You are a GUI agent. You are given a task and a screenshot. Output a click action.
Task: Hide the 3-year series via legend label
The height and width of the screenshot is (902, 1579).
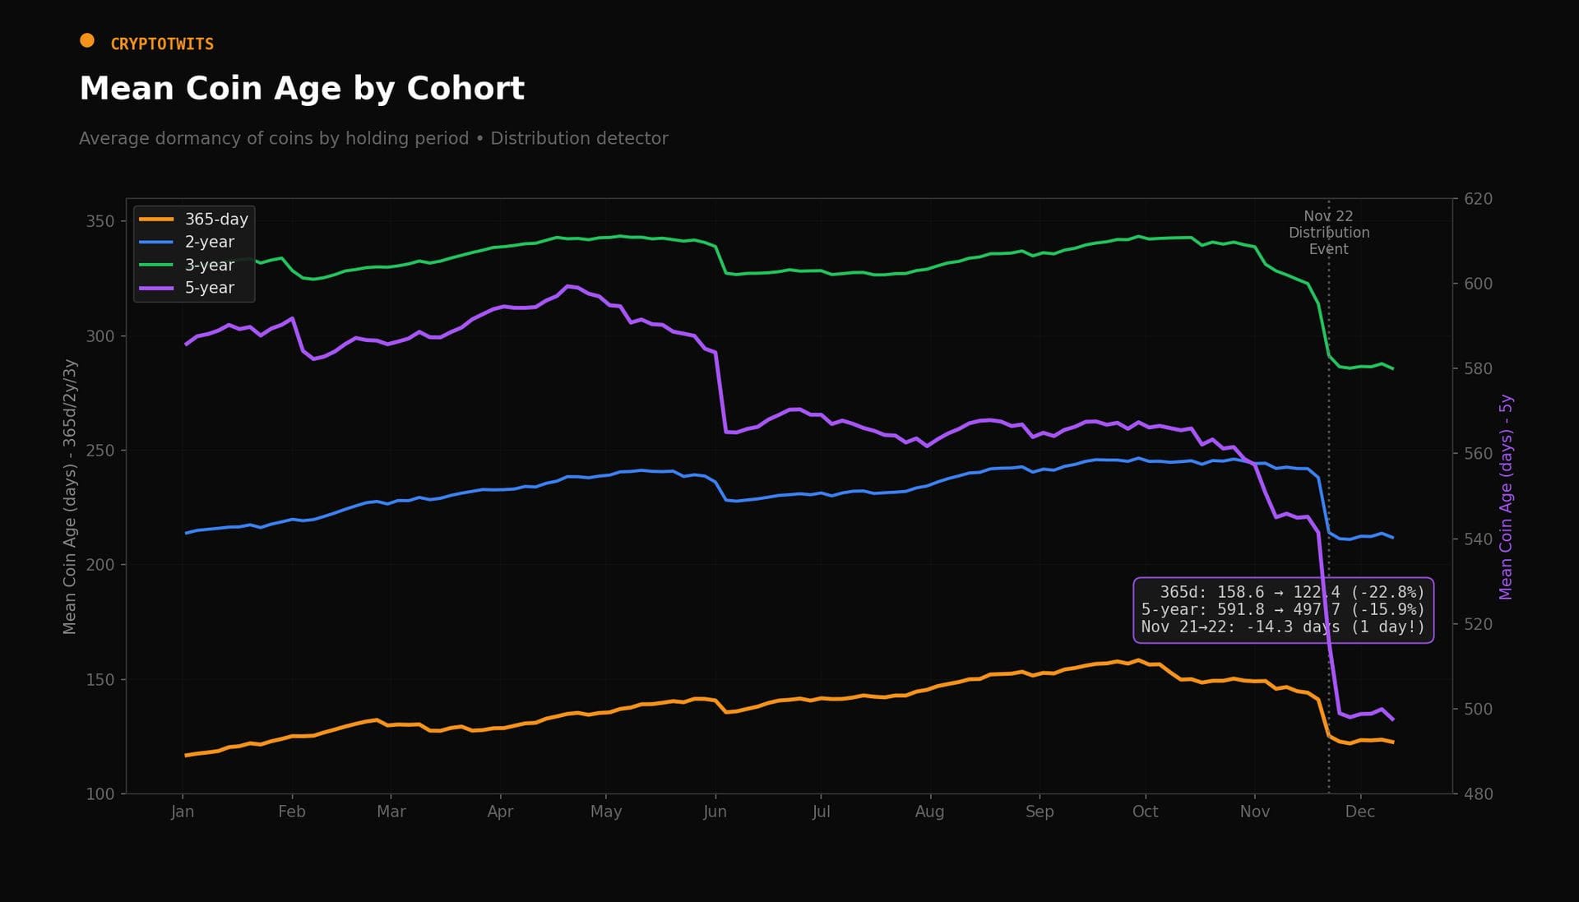click(210, 265)
